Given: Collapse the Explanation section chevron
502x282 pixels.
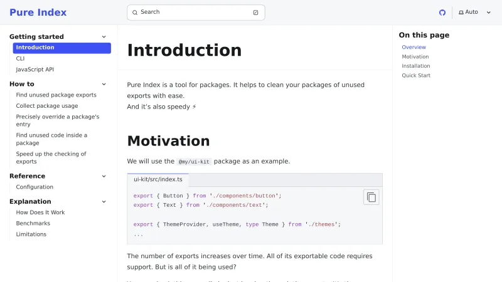Looking at the screenshot, I should 104,202.
